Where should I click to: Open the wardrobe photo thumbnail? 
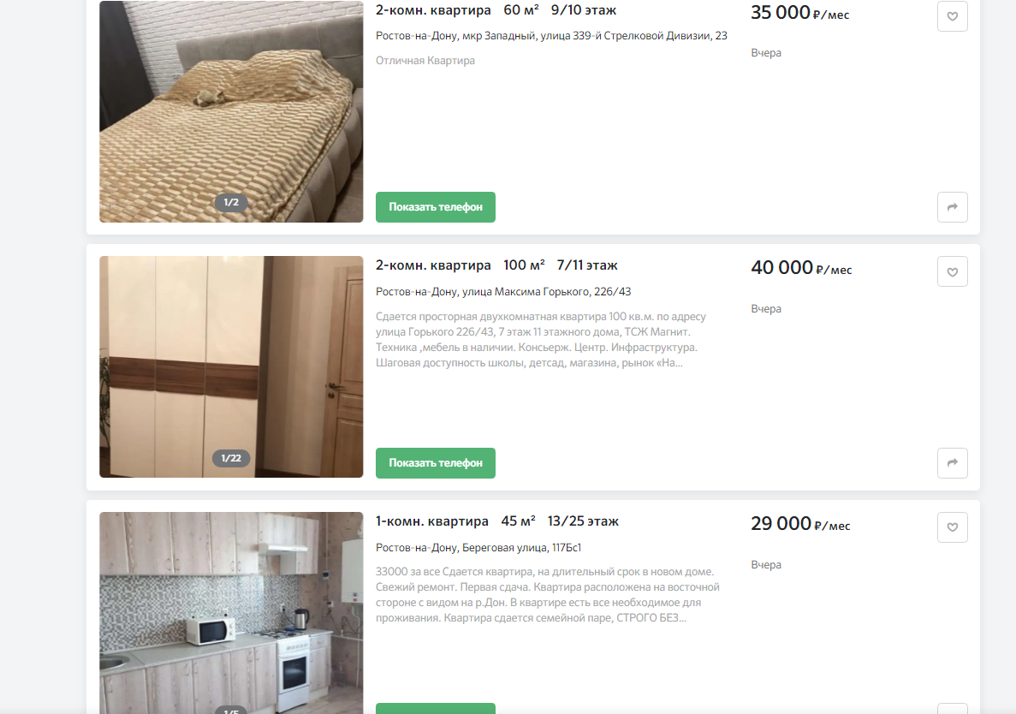pyautogui.click(x=231, y=366)
